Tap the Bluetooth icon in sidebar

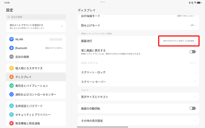coord(11,48)
